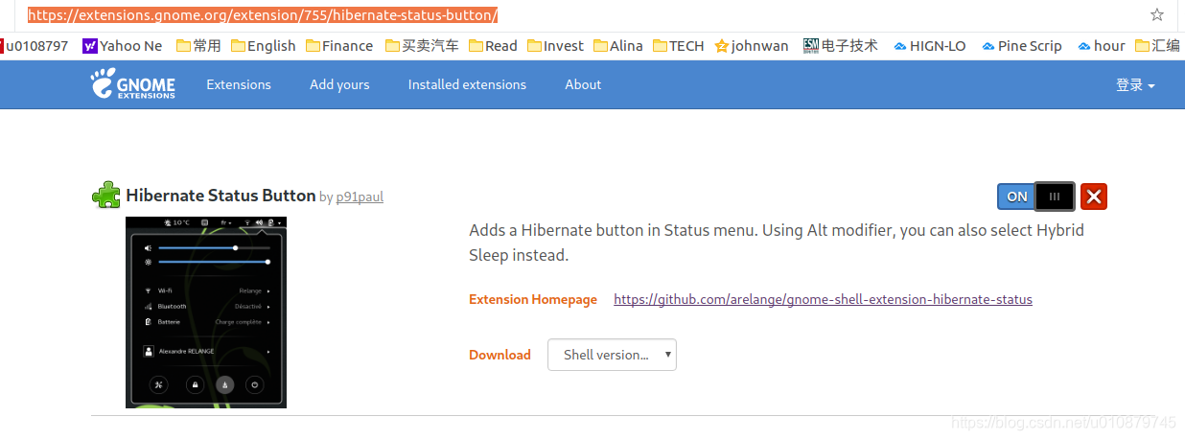Open the Invest bookmarks folder
This screenshot has width=1185, height=440.
point(555,45)
